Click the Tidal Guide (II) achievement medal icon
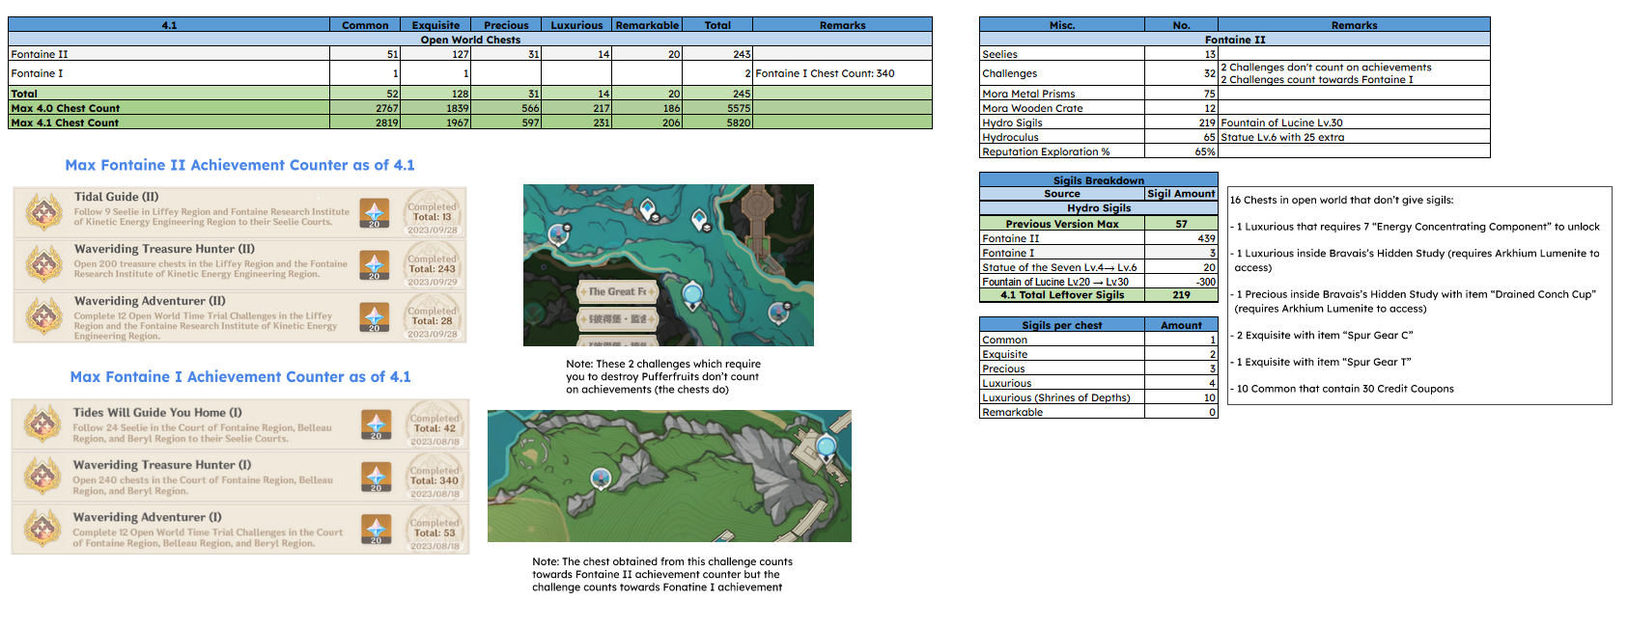Viewport: 1628px width, 627px height. coord(43,211)
